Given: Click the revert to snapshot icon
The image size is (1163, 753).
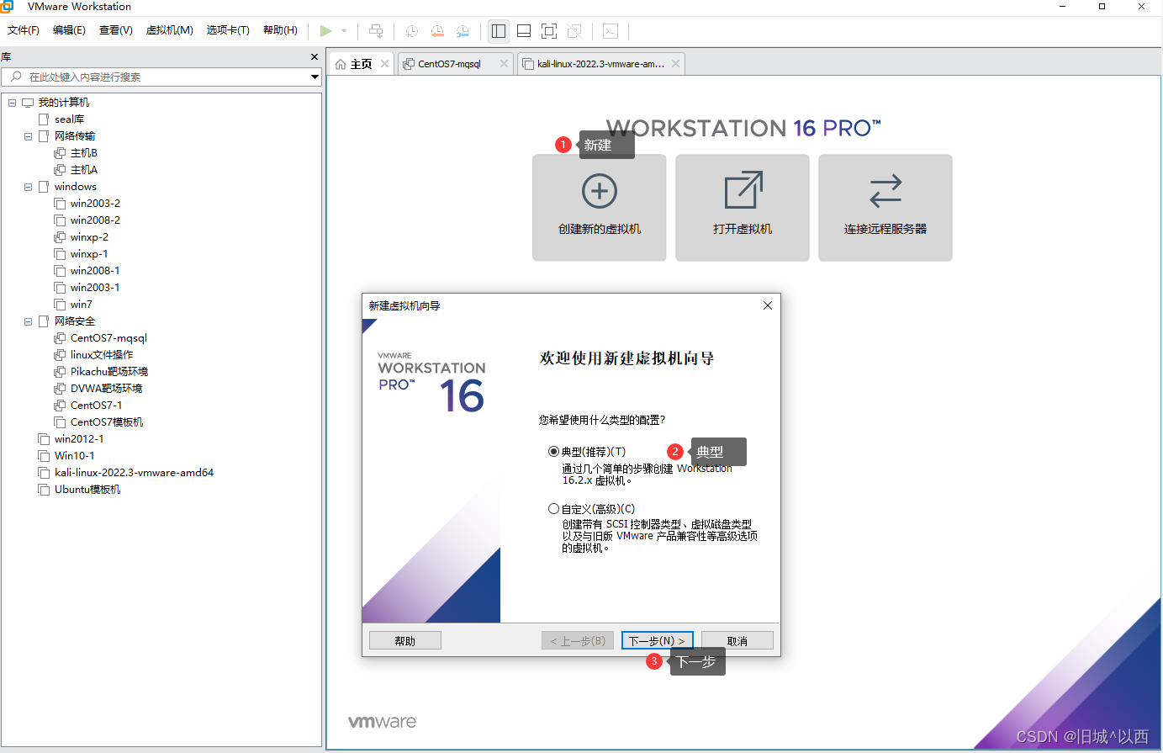Looking at the screenshot, I should (437, 31).
